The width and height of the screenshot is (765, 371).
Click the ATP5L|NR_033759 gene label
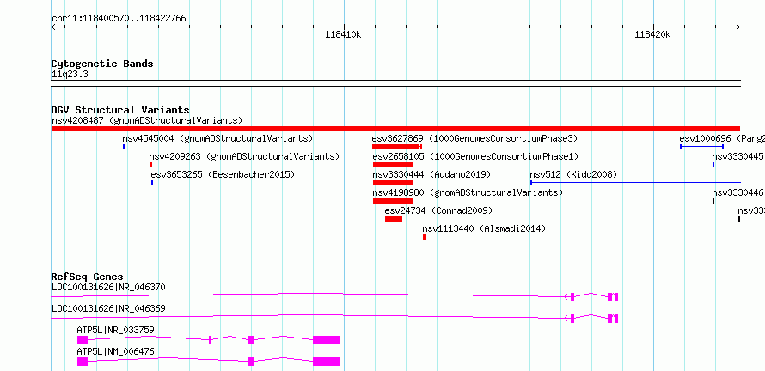tap(115, 330)
